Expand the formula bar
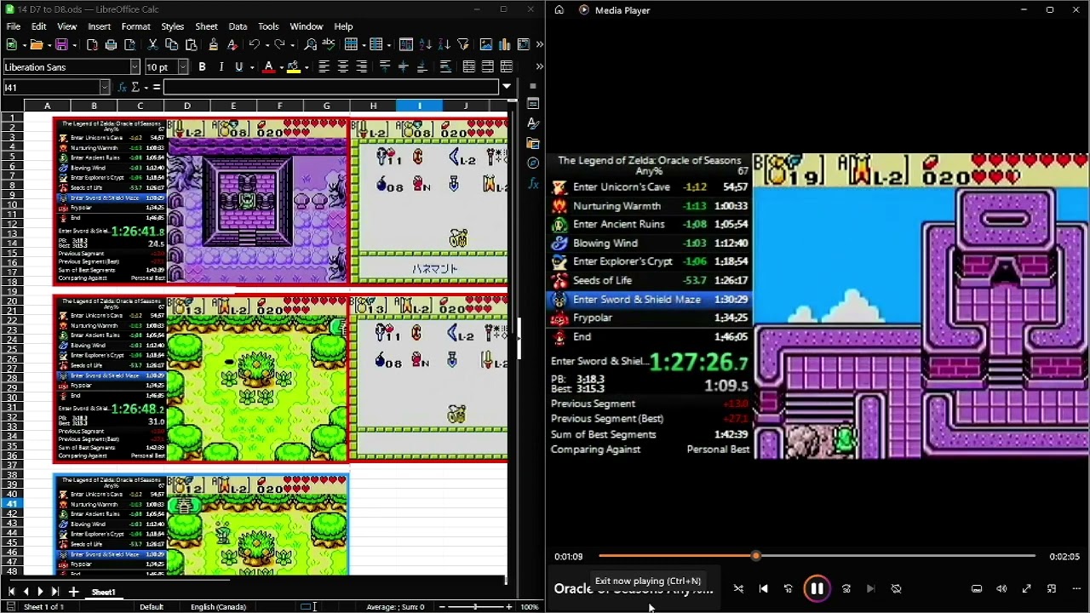 507,87
